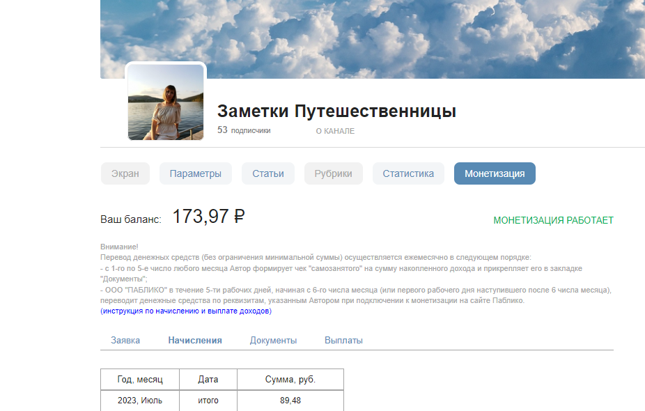Image resolution: width=645 pixels, height=411 pixels.
Task: Click the channel avatar photo
Action: 166,102
